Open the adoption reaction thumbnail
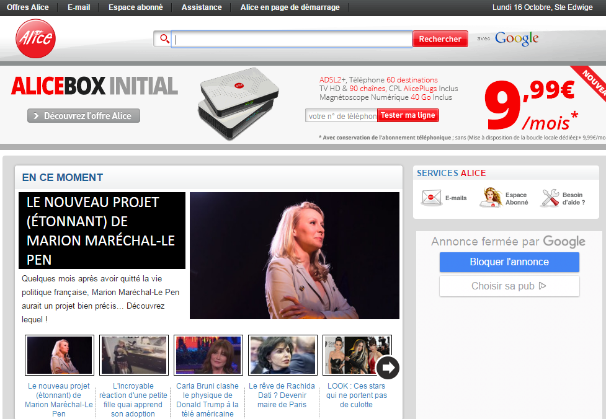The height and width of the screenshot is (419, 606). tap(134, 355)
